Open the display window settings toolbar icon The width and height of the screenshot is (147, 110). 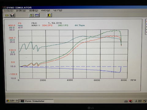pyautogui.click(x=37, y=15)
